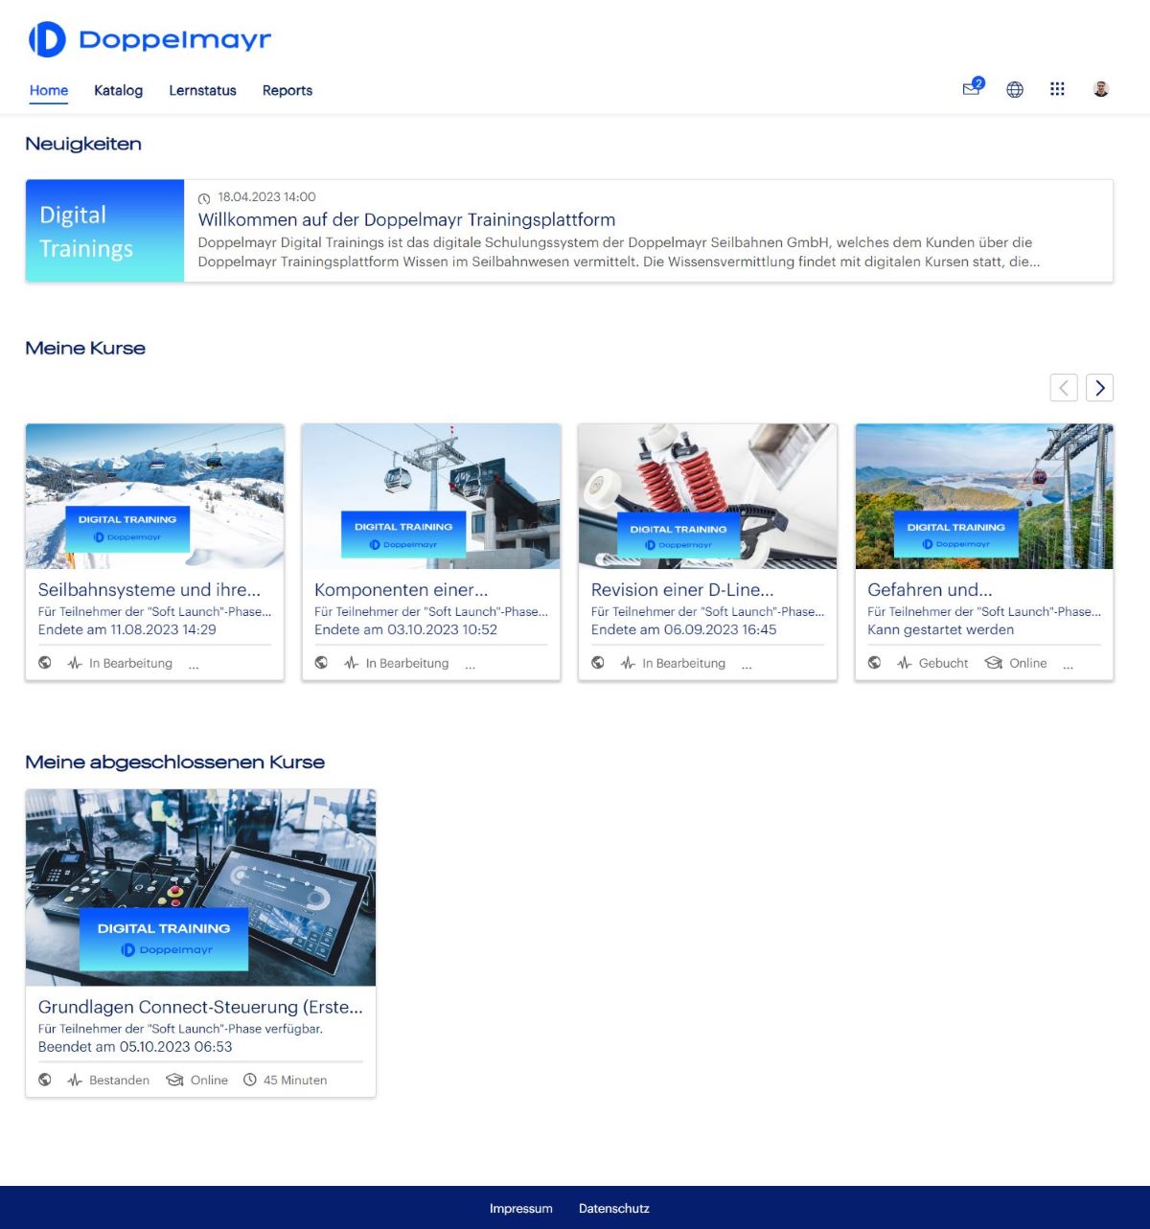Open the messages envelope icon
This screenshot has height=1229, width=1150.
click(x=972, y=88)
